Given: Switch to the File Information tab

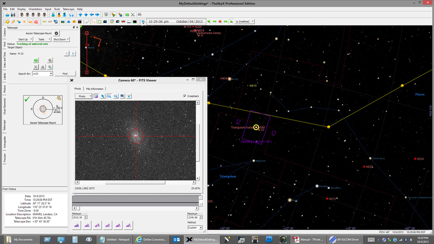Looking at the screenshot, I should coord(94,89).
